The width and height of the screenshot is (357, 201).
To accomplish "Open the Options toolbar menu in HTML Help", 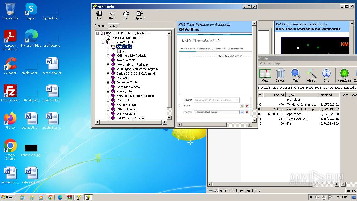I will 140,15.
